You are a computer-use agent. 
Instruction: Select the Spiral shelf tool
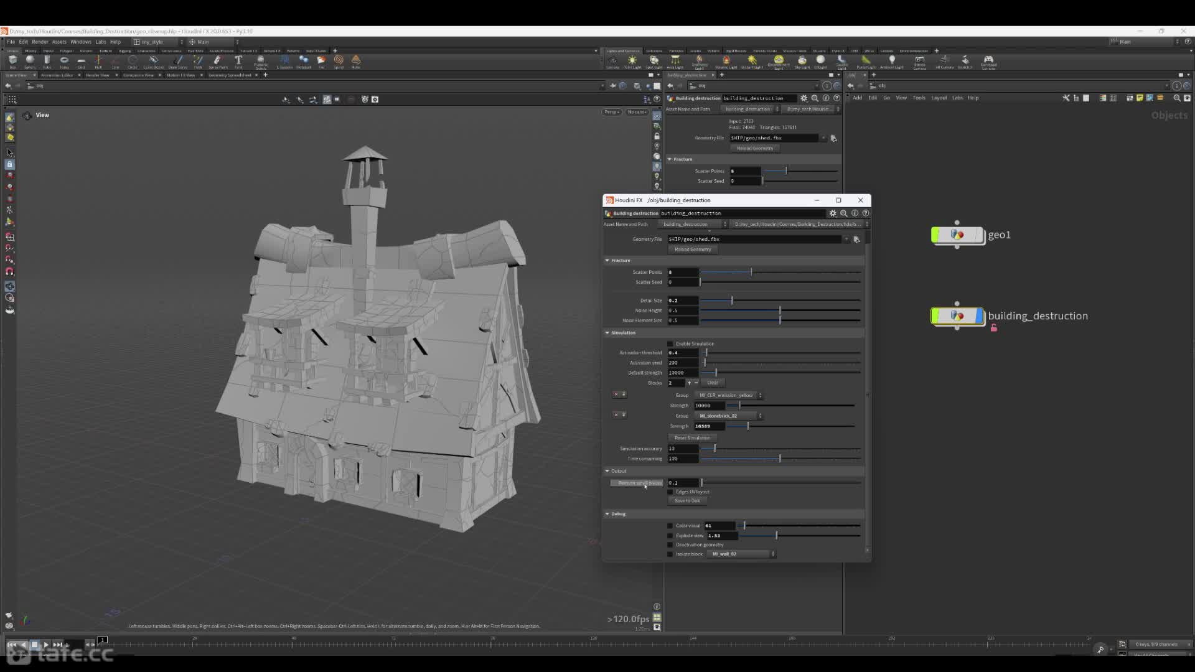tap(339, 62)
